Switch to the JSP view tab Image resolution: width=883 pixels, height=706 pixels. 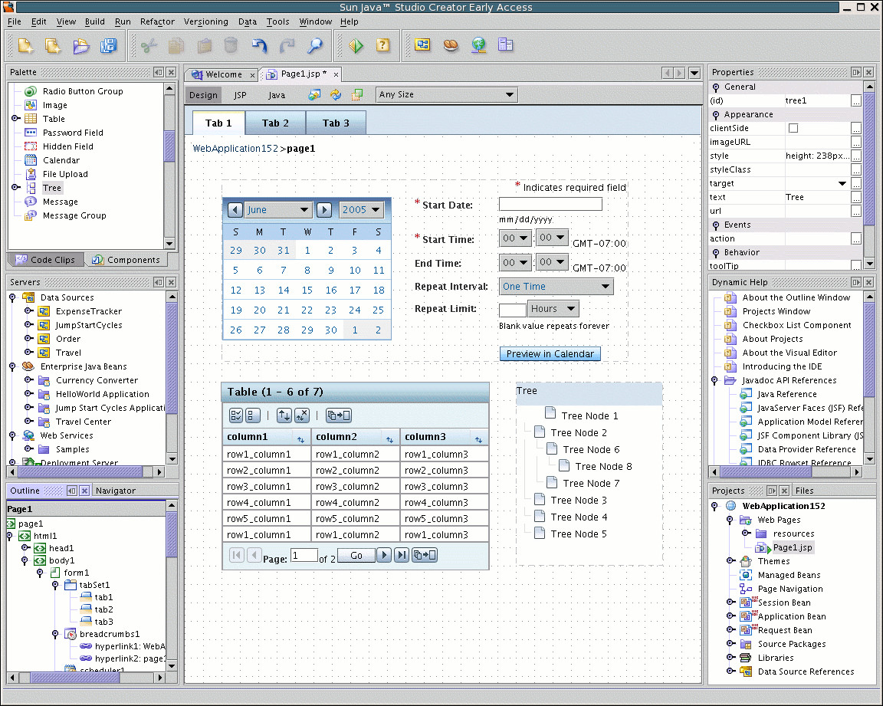point(240,95)
